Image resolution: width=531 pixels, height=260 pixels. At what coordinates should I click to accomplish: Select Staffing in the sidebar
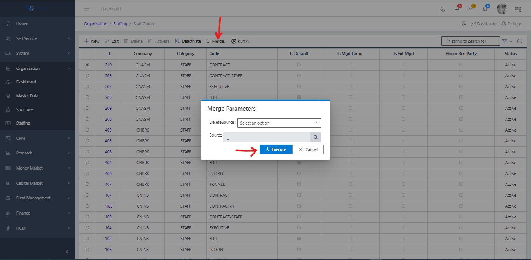tap(23, 123)
